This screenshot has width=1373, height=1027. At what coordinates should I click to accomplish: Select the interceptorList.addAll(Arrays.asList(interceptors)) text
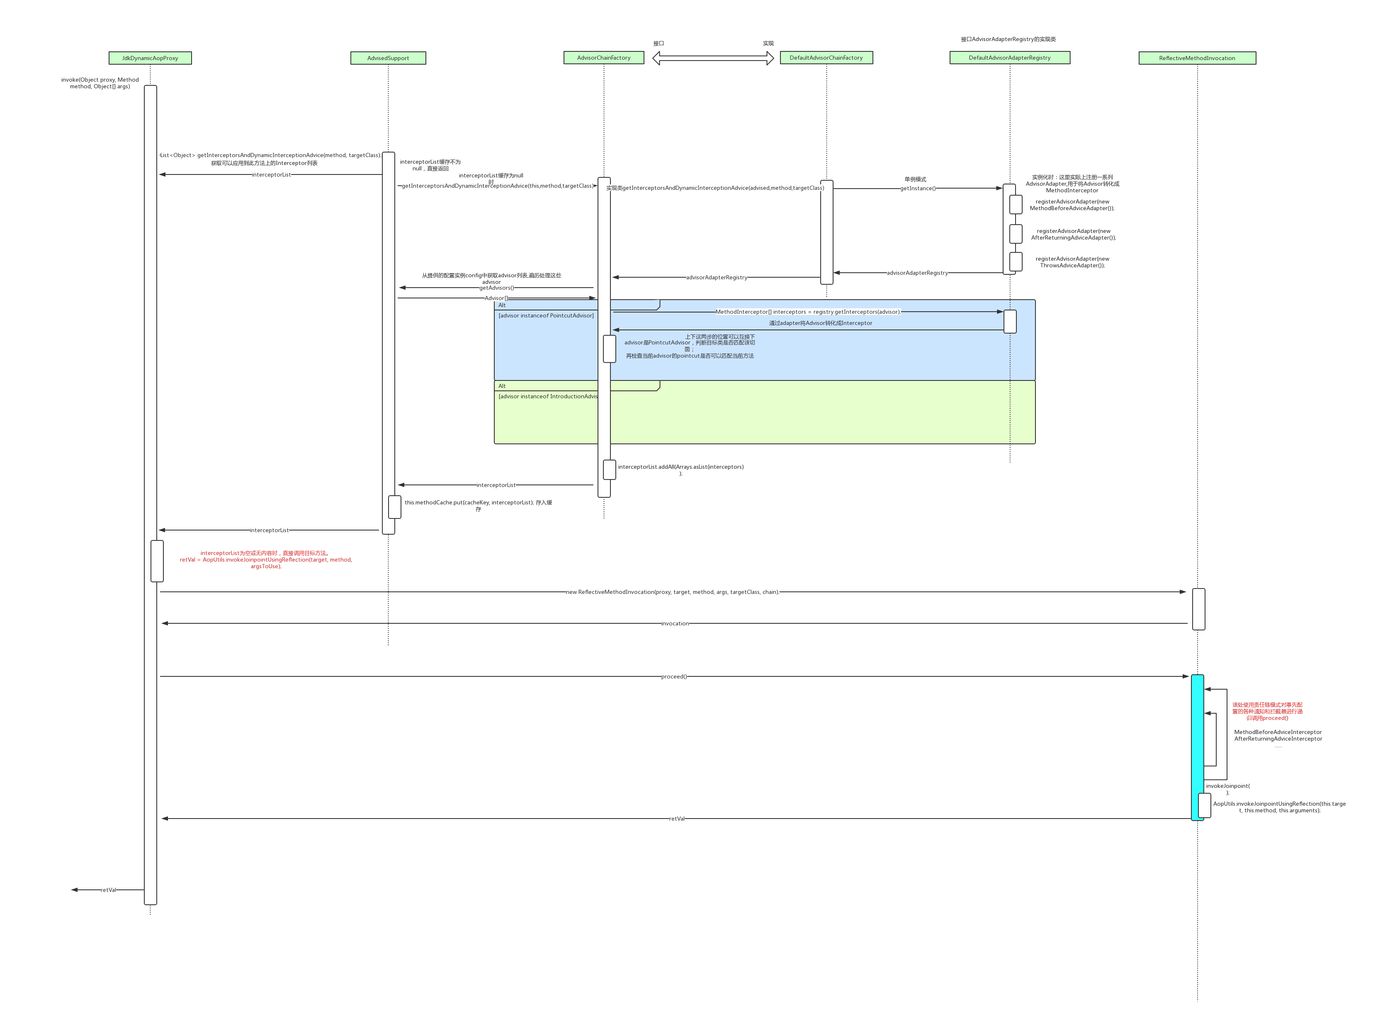[x=680, y=470]
